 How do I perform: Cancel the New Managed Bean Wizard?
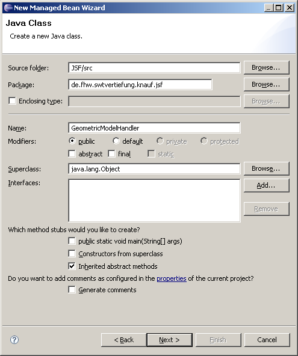[267, 340]
